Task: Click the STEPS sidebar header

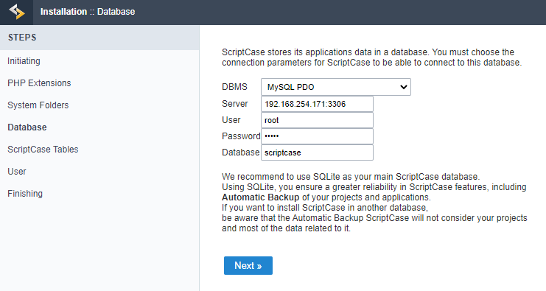Action: tap(99, 38)
